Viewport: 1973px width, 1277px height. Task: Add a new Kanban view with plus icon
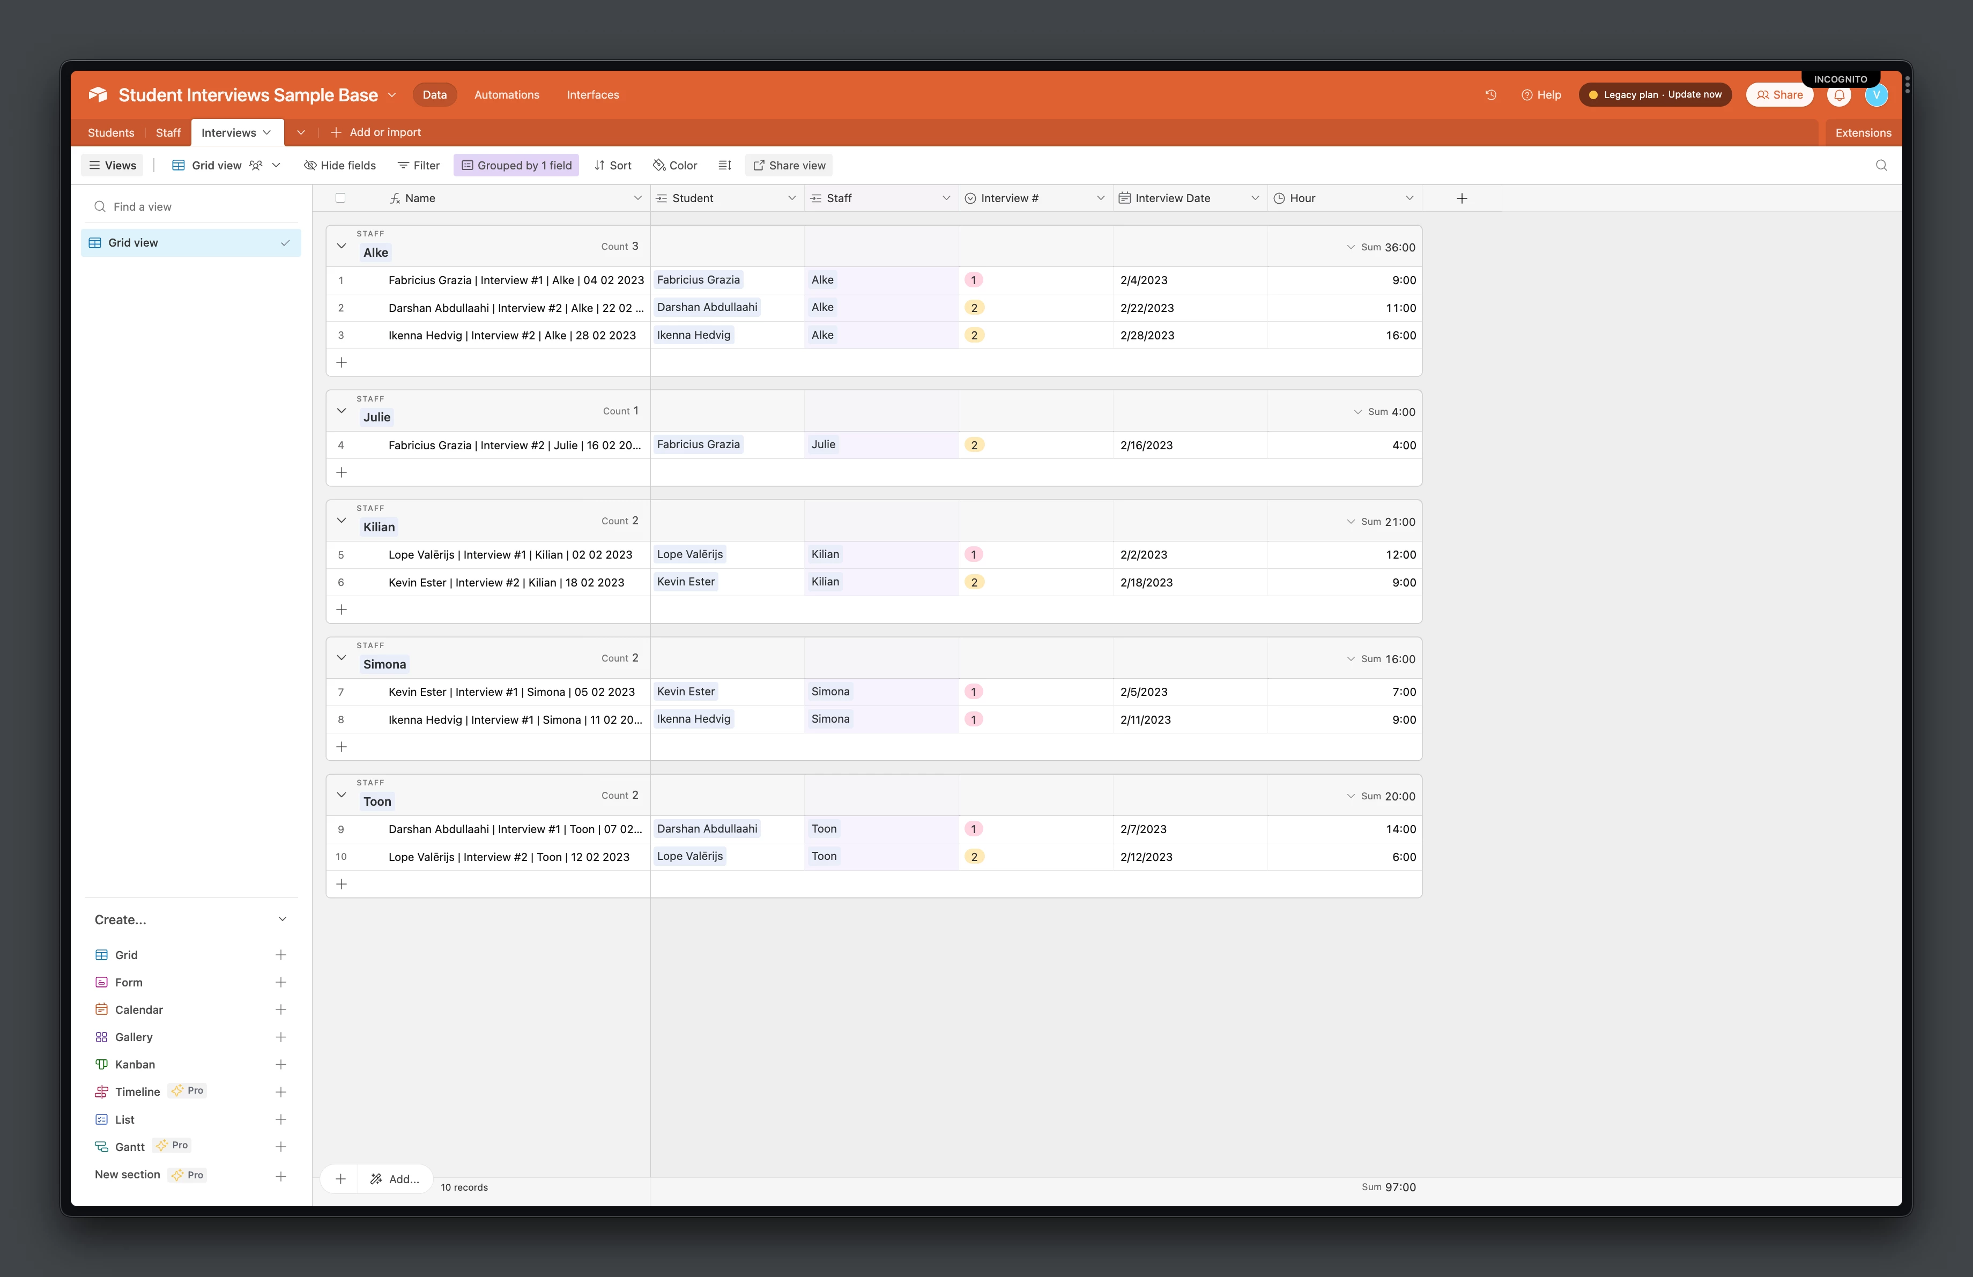click(281, 1064)
